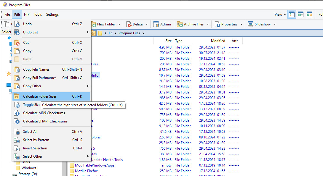Open the Tools menu
The height and width of the screenshot is (176, 323).
(38, 14)
